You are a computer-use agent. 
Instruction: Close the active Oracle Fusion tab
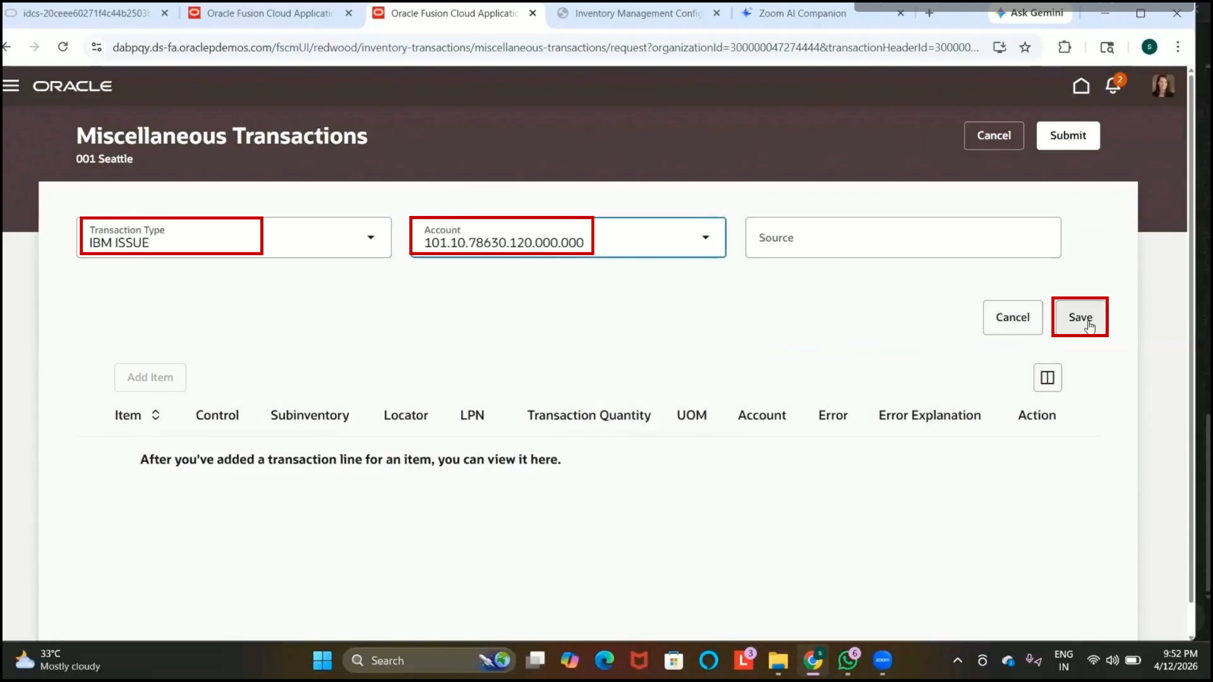[x=533, y=13]
